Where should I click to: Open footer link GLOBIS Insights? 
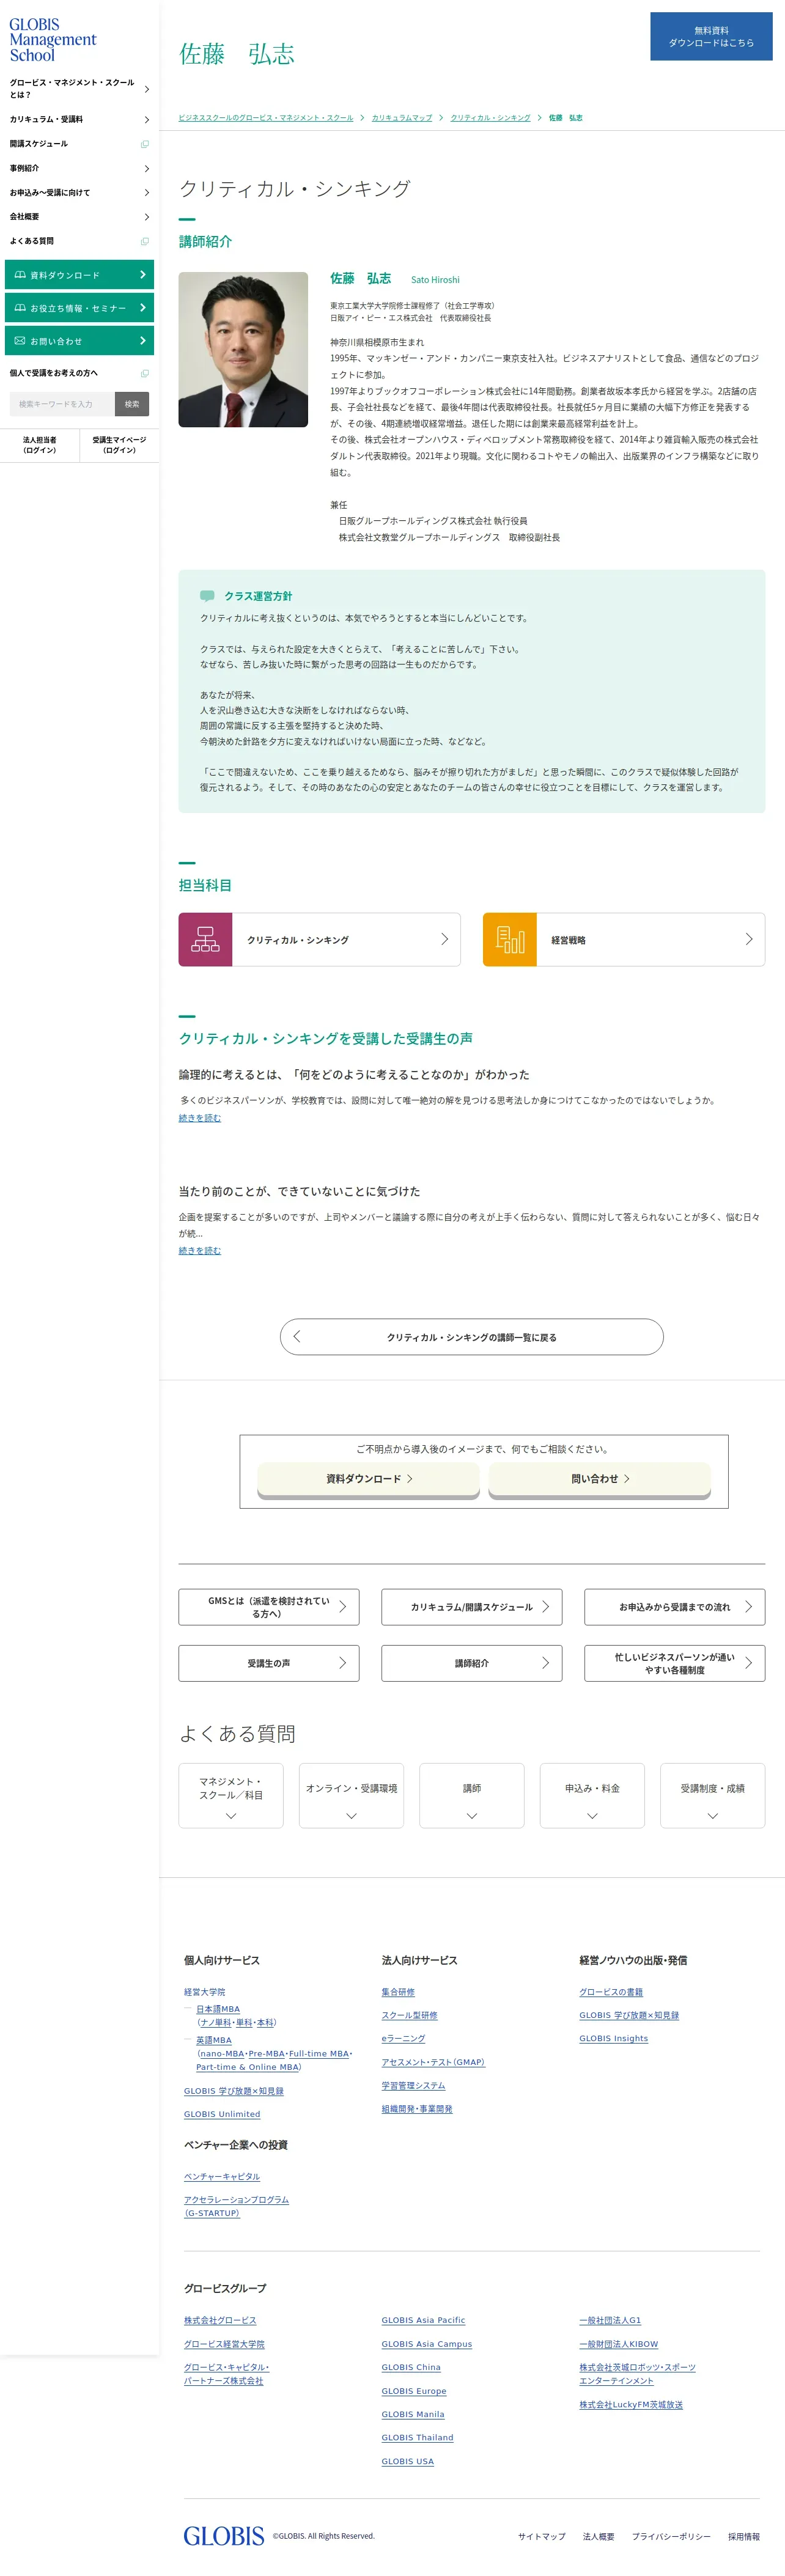click(x=614, y=2038)
